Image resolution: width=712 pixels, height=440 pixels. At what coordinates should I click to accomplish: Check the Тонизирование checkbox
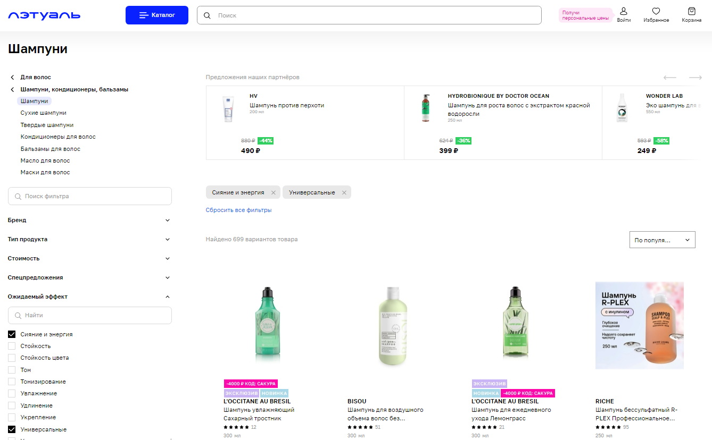click(x=12, y=382)
